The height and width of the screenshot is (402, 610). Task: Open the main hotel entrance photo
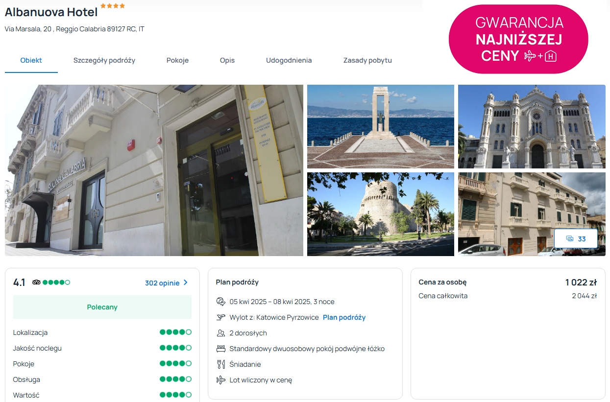coord(154,170)
